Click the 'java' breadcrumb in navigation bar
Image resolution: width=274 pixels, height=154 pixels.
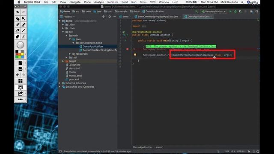coord(97,12)
